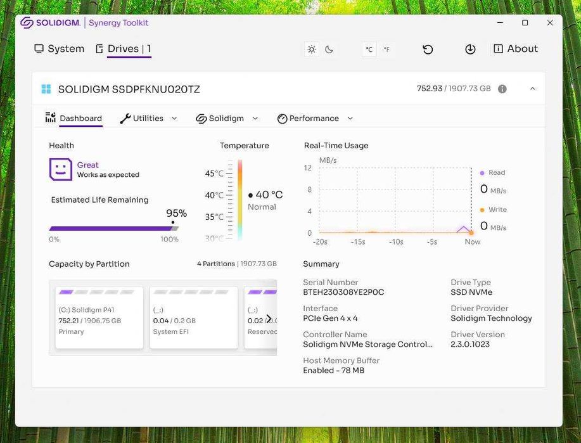Image resolution: width=581 pixels, height=443 pixels.
Task: Open the Performance menu
Action: tap(315, 119)
